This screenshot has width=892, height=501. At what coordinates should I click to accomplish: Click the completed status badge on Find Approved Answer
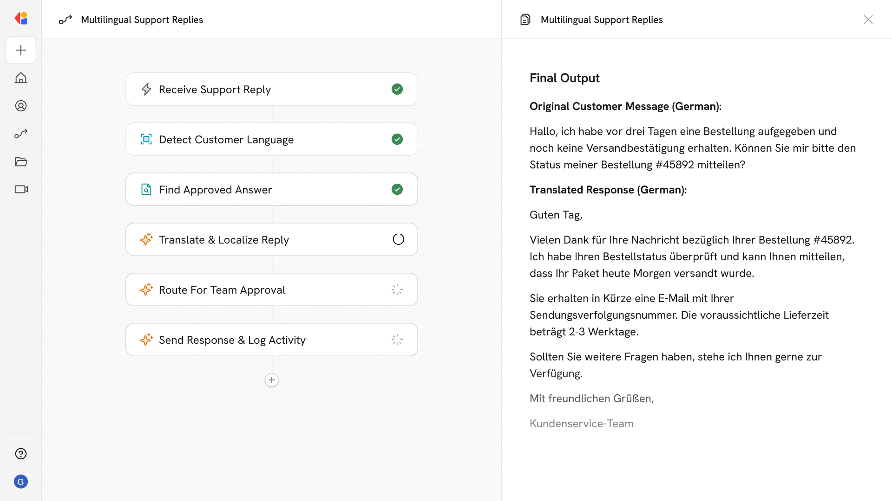(x=397, y=189)
